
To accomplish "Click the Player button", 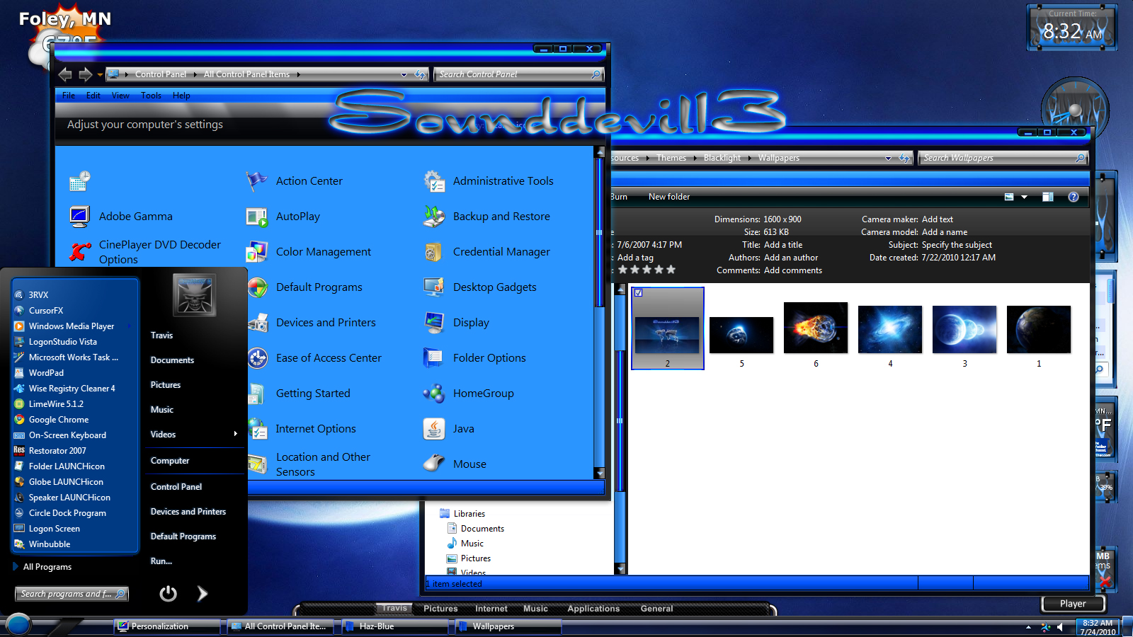I will [1073, 604].
